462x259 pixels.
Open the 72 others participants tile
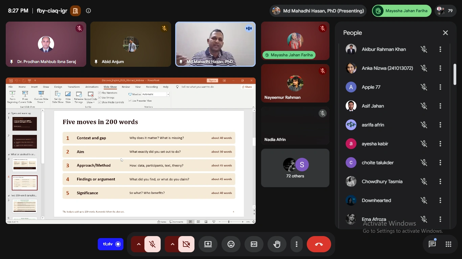(295, 168)
